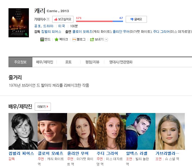Expand the cast list with 더보기

[x=43, y=107]
